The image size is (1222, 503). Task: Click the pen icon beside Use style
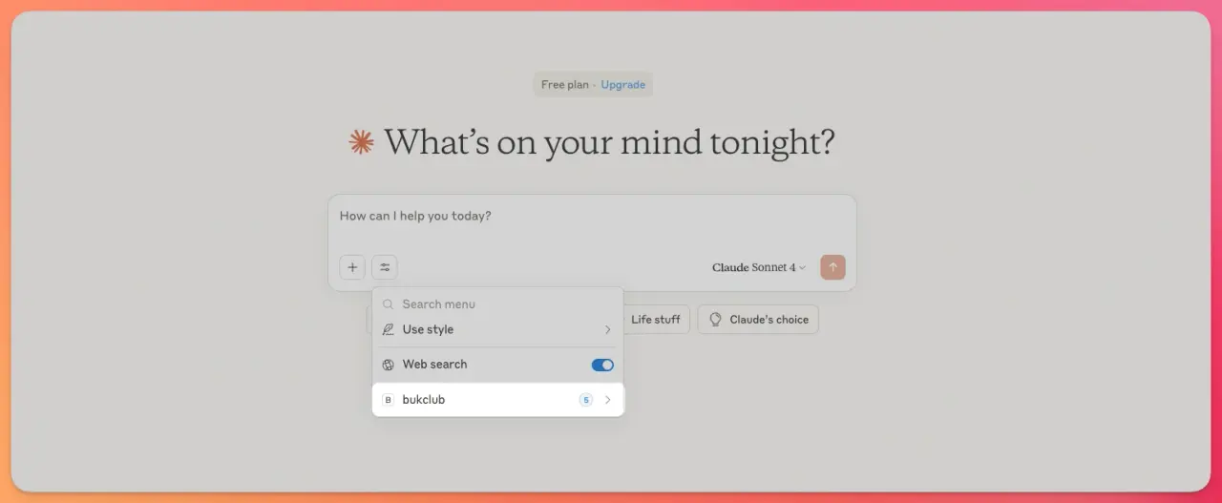[x=388, y=329]
